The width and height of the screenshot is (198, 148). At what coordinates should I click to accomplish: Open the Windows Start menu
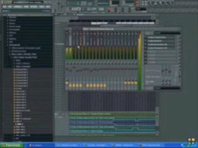(12, 145)
